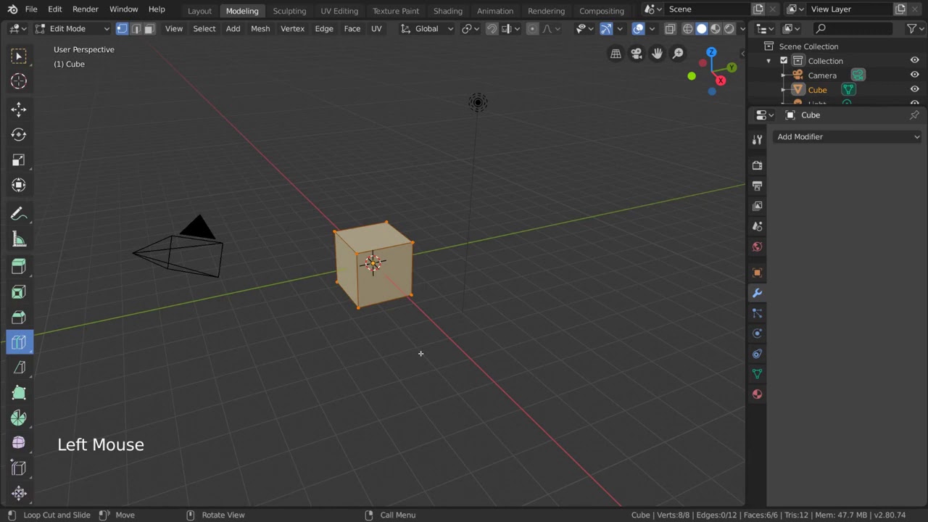The image size is (928, 522).
Task: Open the Edit Mode dropdown
Action: pyautogui.click(x=72, y=29)
